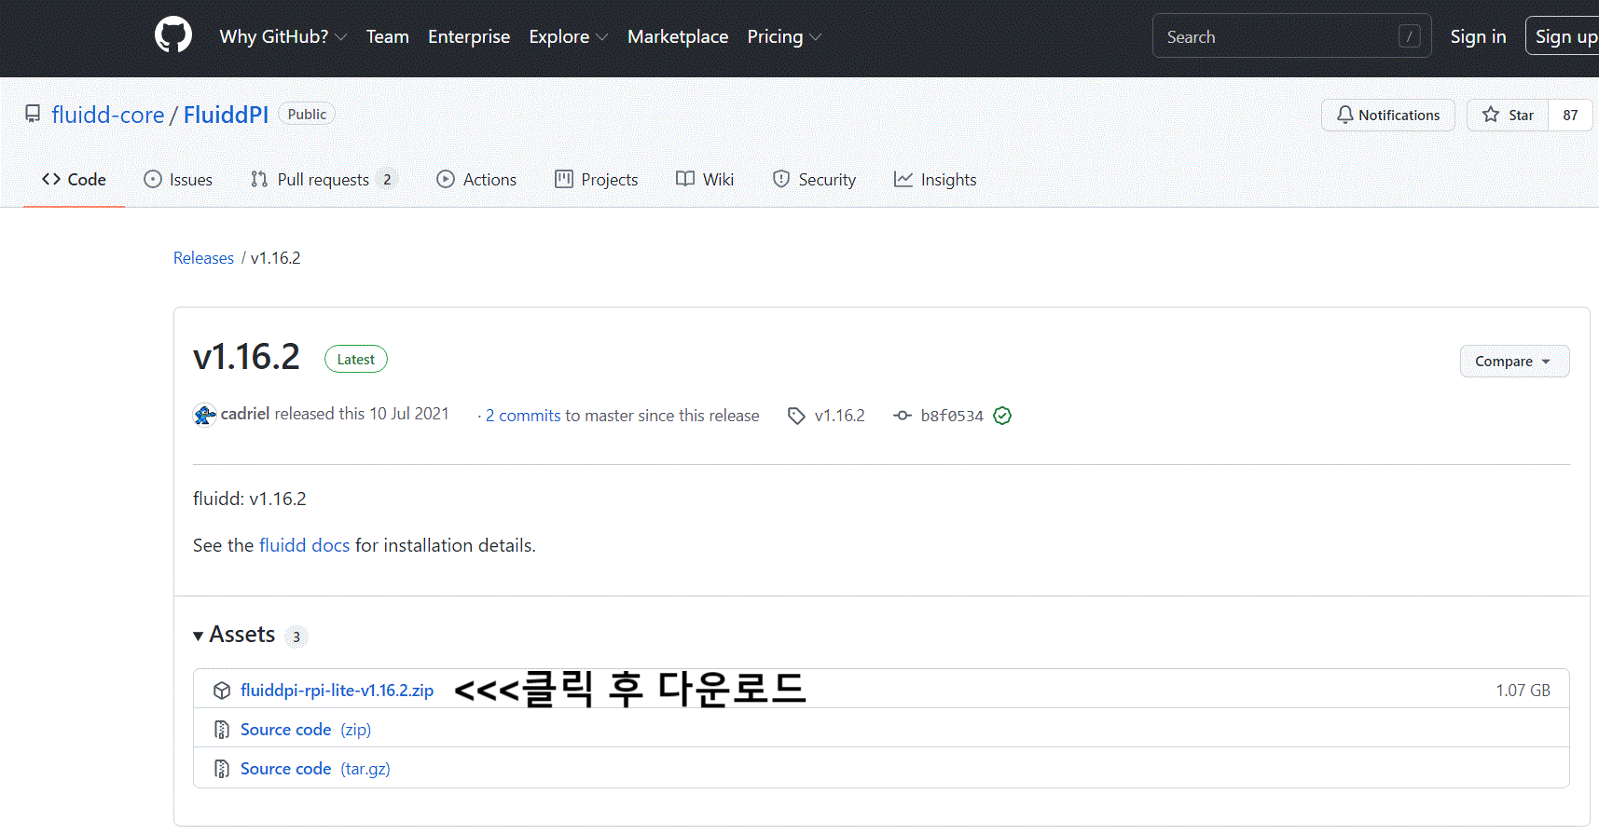Image resolution: width=1599 pixels, height=835 pixels.
Task: Click the Notifications button
Action: pyautogui.click(x=1387, y=115)
